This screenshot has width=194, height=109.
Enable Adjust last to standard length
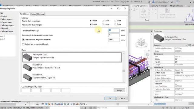pos(23,44)
